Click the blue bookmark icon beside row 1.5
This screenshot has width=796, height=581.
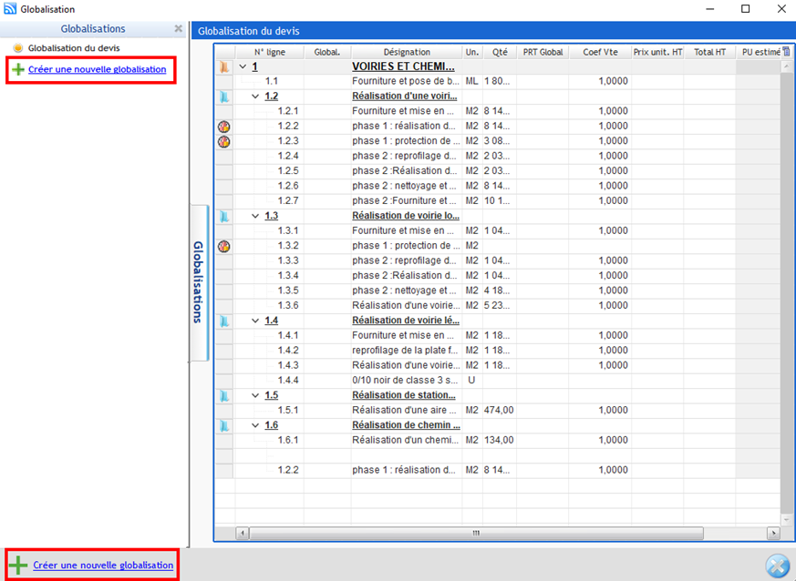coord(223,396)
